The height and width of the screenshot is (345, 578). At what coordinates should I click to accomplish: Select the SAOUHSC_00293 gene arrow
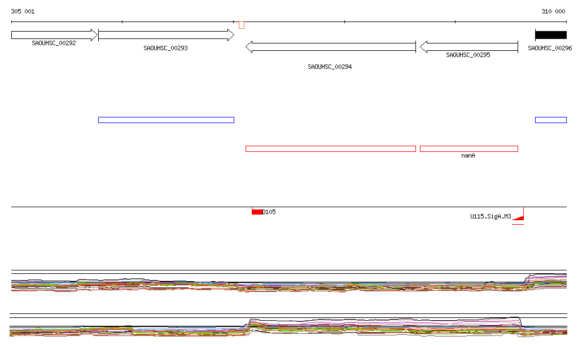(x=167, y=35)
